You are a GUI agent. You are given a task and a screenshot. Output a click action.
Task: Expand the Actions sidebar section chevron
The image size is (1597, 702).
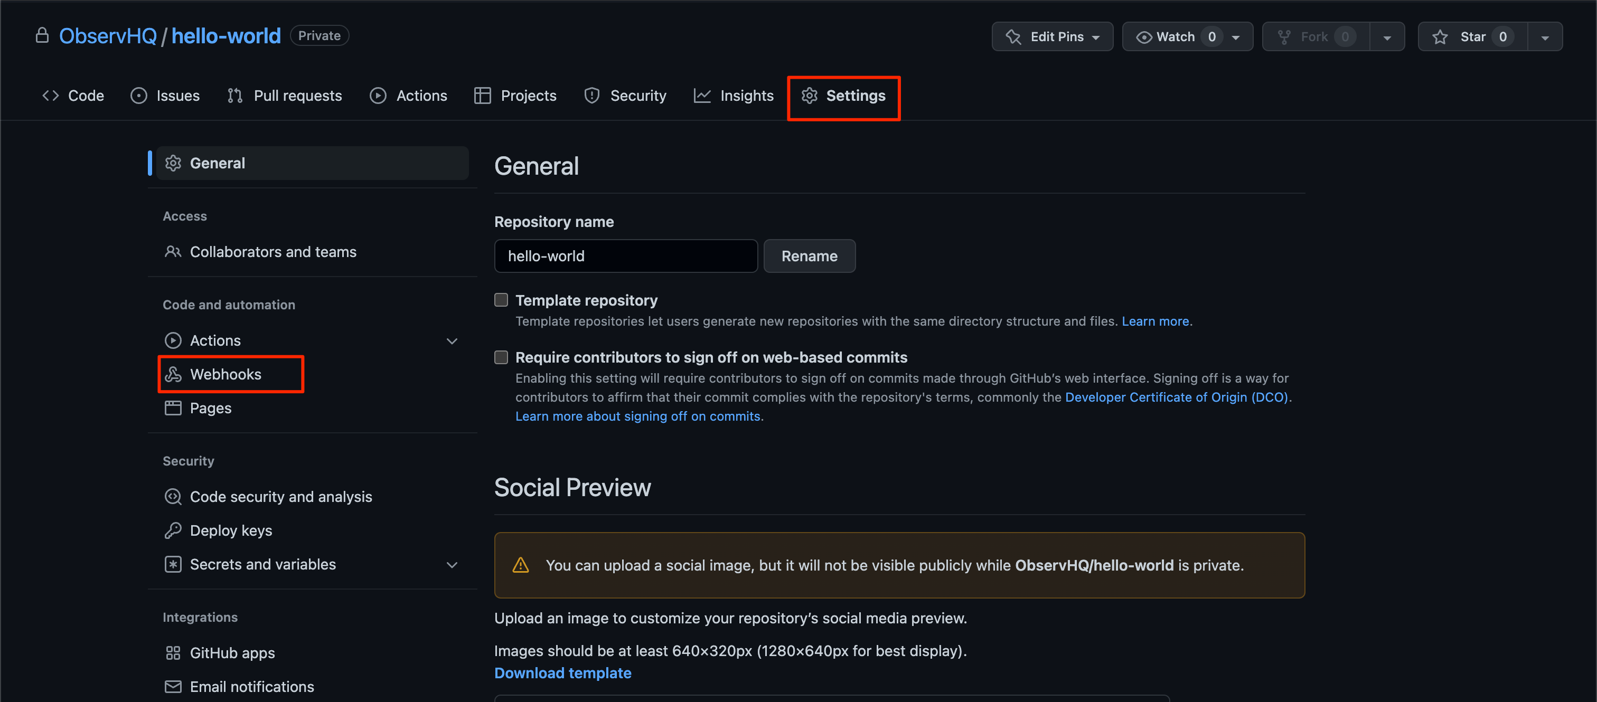pos(452,341)
